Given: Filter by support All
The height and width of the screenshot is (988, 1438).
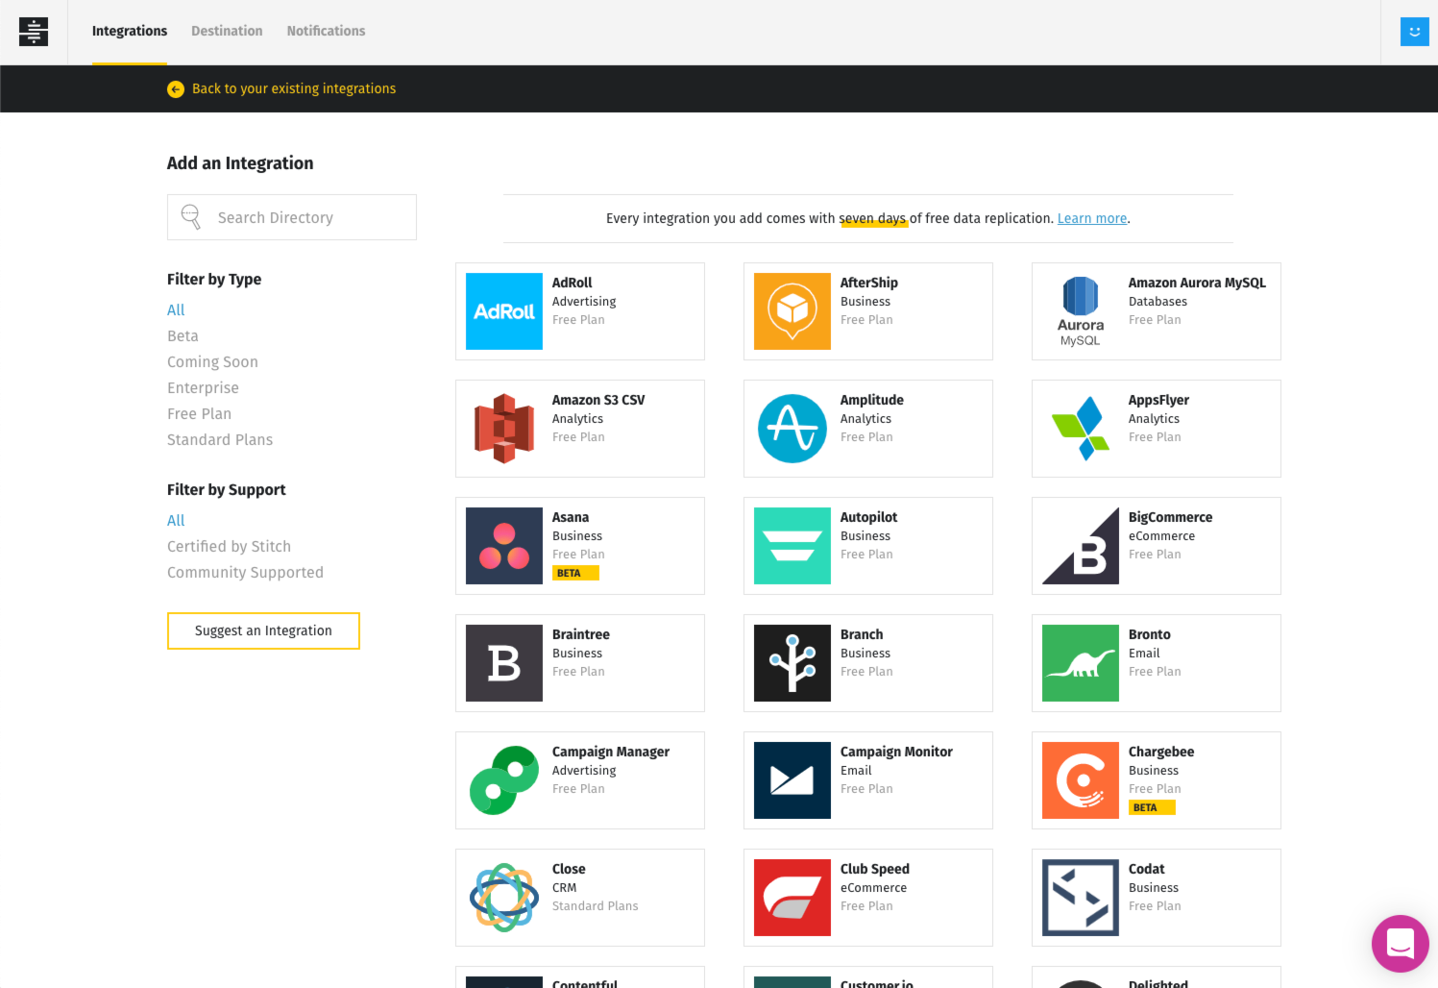Looking at the screenshot, I should (176, 520).
